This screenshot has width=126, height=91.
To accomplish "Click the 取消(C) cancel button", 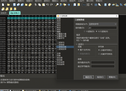I will 100,77.
